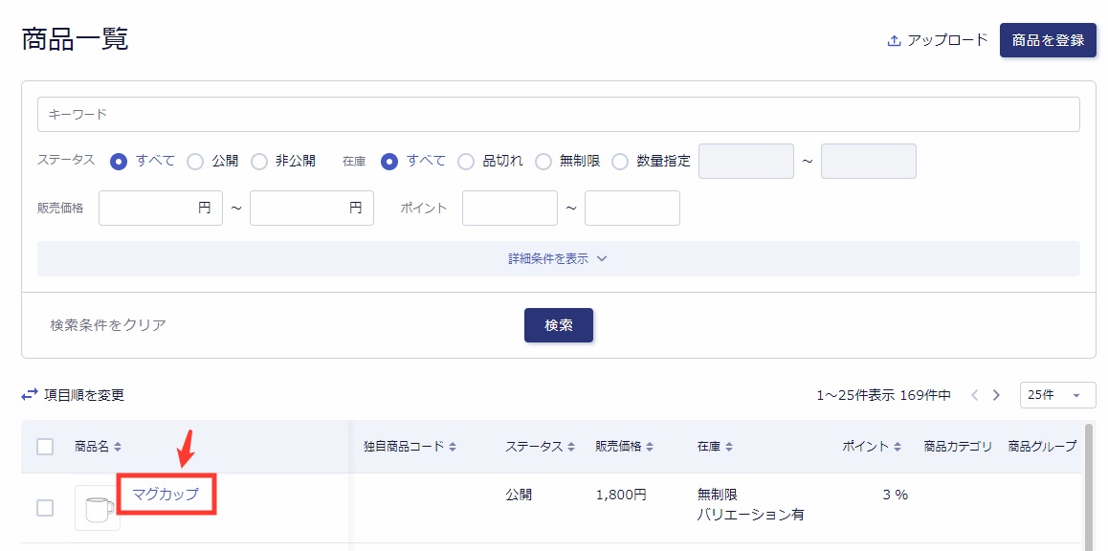Go to the previous page chevron

[x=974, y=395]
